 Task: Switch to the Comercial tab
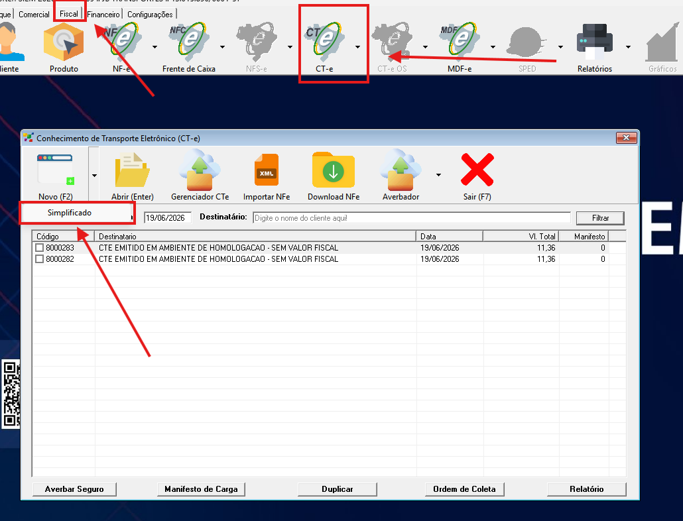click(34, 15)
